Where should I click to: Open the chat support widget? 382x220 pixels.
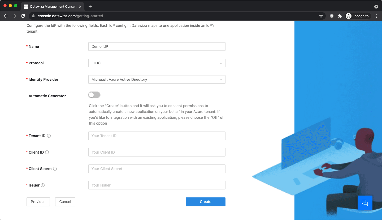coord(365,203)
